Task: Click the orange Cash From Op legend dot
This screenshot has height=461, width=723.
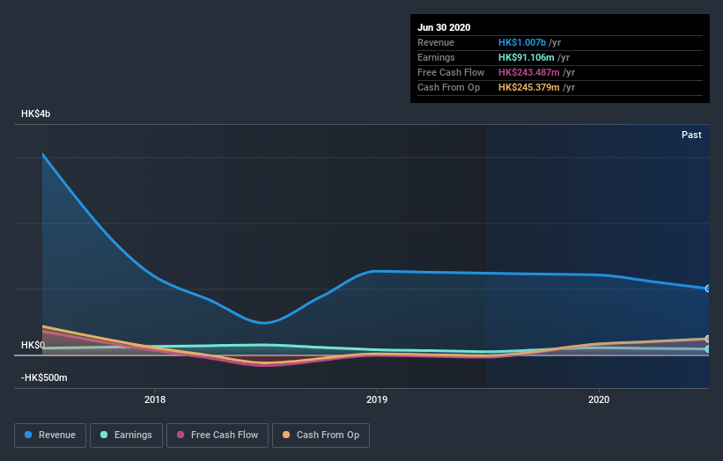Action: [286, 435]
